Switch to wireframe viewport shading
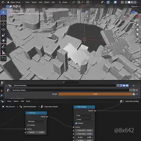This screenshot has height=141, width=141. click(x=126, y=2)
